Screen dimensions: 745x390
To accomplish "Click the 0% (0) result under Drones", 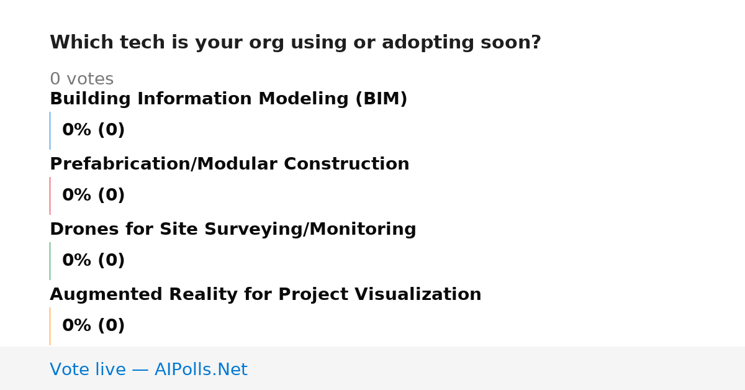I will [94, 261].
